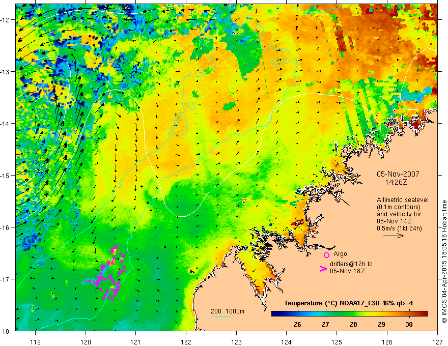Click the magenta Argo circle legend symbol
448x346 pixels.
(x=326, y=255)
